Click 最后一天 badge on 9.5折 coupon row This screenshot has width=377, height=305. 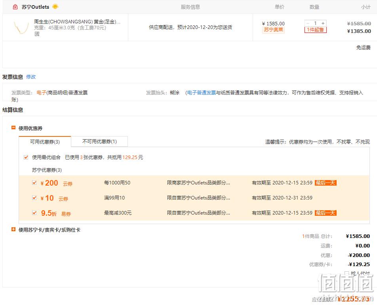point(326,213)
